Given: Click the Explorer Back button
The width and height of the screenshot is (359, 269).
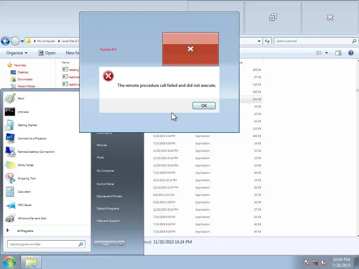Looking at the screenshot, I should click(5, 41).
